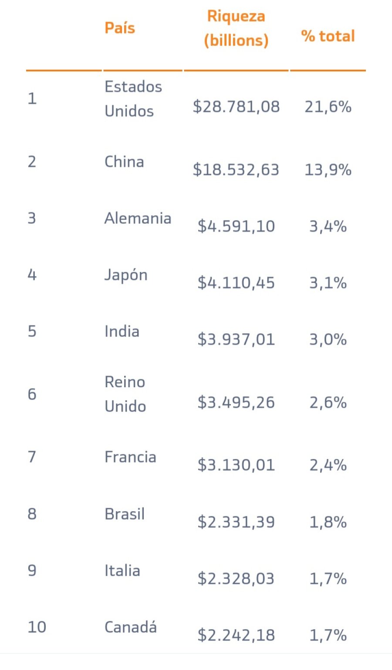Image resolution: width=392 pixels, height=670 pixels.
Task: Select the India country name
Action: (122, 332)
